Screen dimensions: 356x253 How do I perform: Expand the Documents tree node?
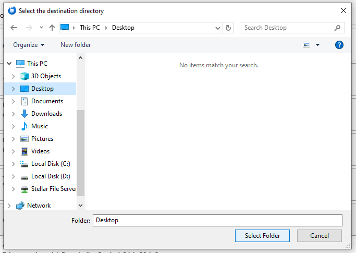coord(13,101)
